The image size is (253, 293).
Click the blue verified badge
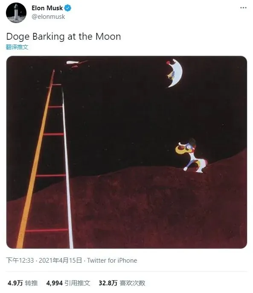[x=67, y=8]
